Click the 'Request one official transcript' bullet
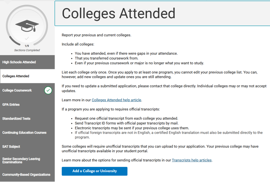 126,119
